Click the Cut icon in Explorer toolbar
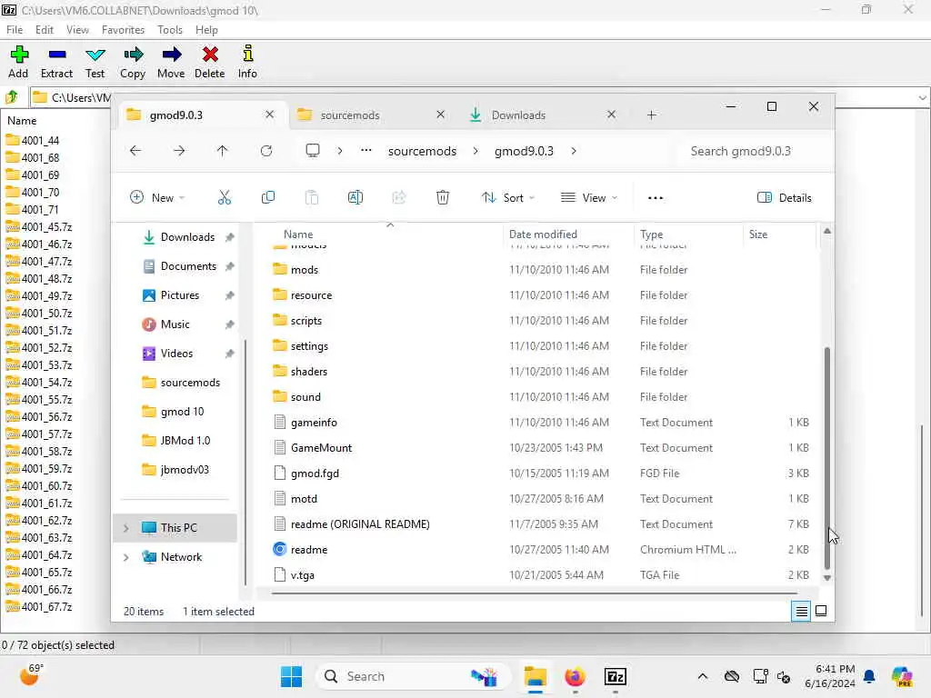This screenshot has width=931, height=698. pyautogui.click(x=225, y=197)
